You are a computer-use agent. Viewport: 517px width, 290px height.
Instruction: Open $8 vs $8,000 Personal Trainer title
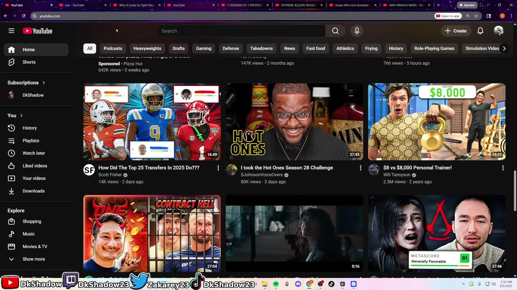[x=417, y=168]
